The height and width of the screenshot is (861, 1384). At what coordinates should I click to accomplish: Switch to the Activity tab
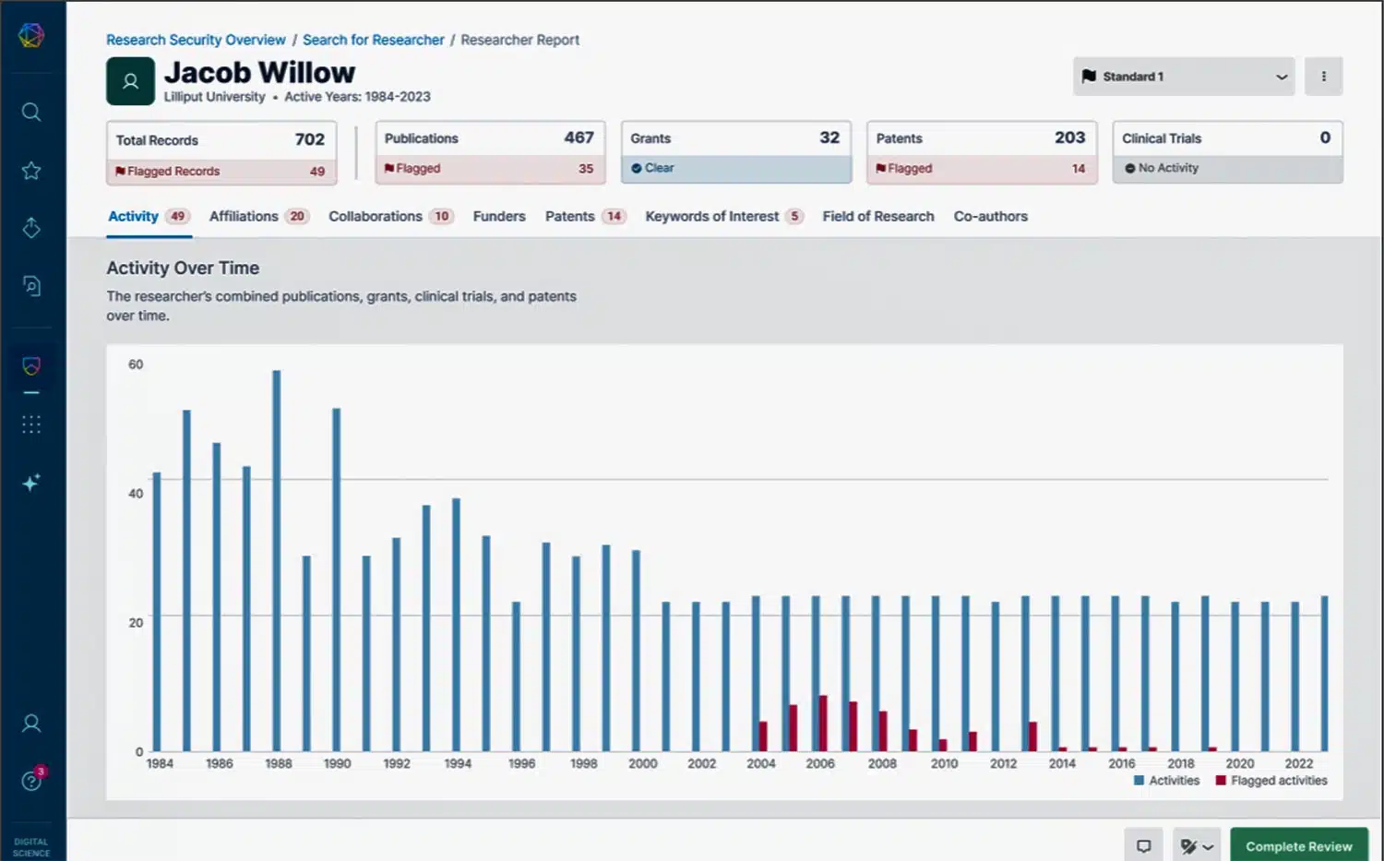148,216
